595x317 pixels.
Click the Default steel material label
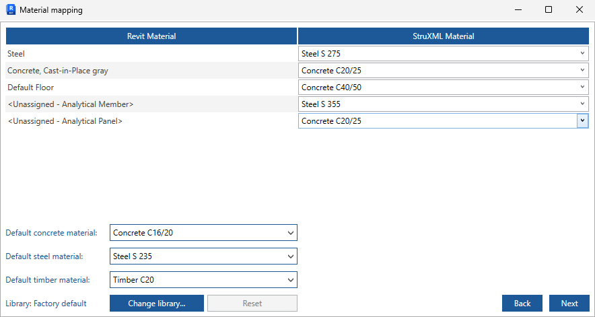coord(44,256)
